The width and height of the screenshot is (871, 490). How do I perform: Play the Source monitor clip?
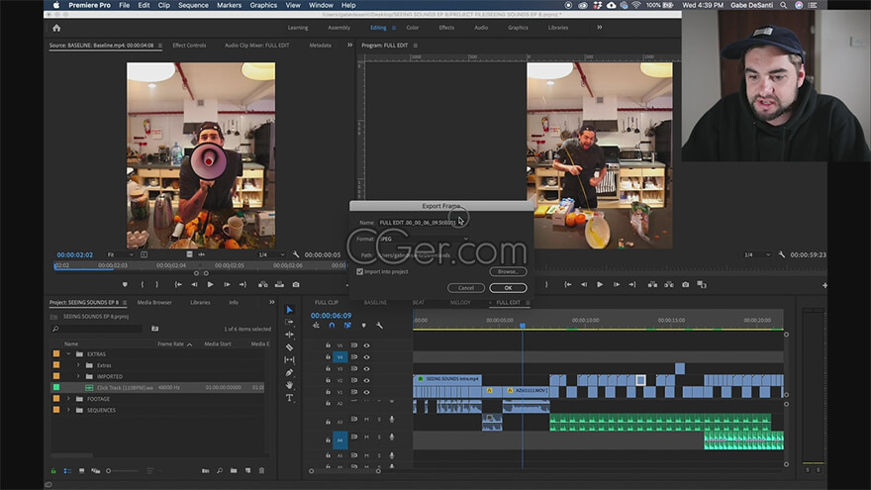210,284
